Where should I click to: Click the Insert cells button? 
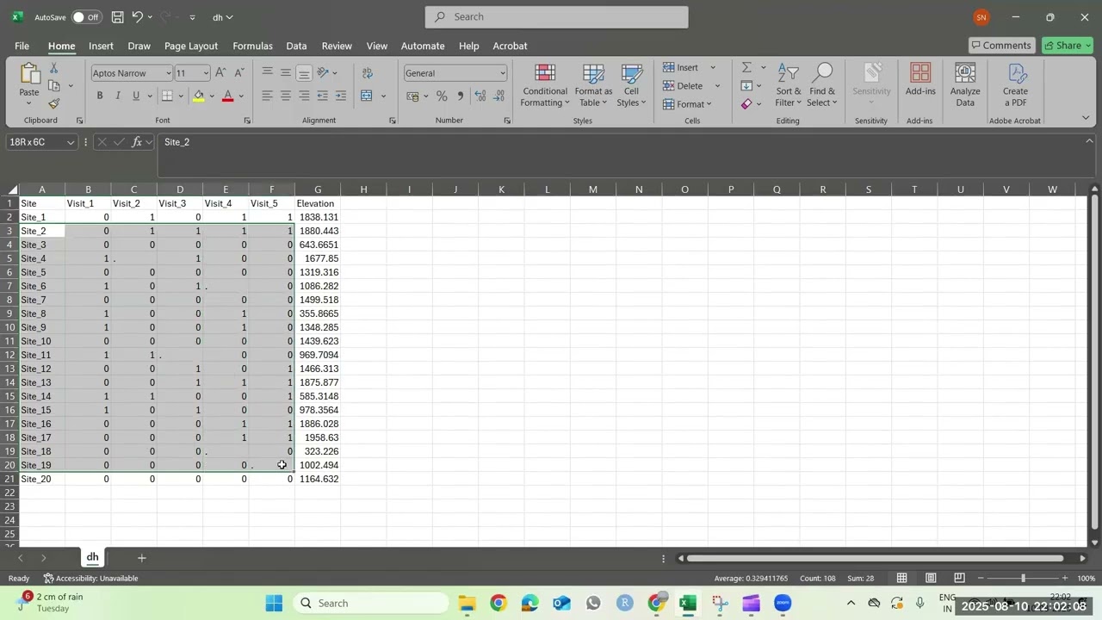tap(680, 67)
